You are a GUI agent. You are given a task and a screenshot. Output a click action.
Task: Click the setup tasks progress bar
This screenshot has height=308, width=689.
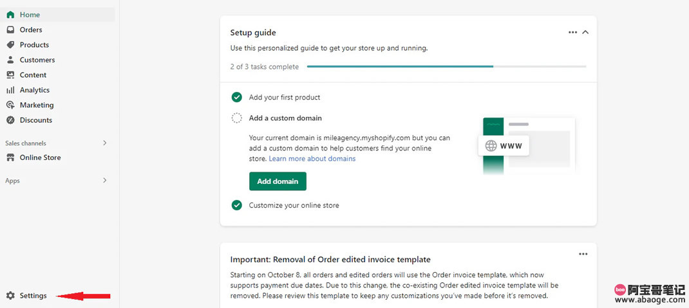[x=446, y=67]
